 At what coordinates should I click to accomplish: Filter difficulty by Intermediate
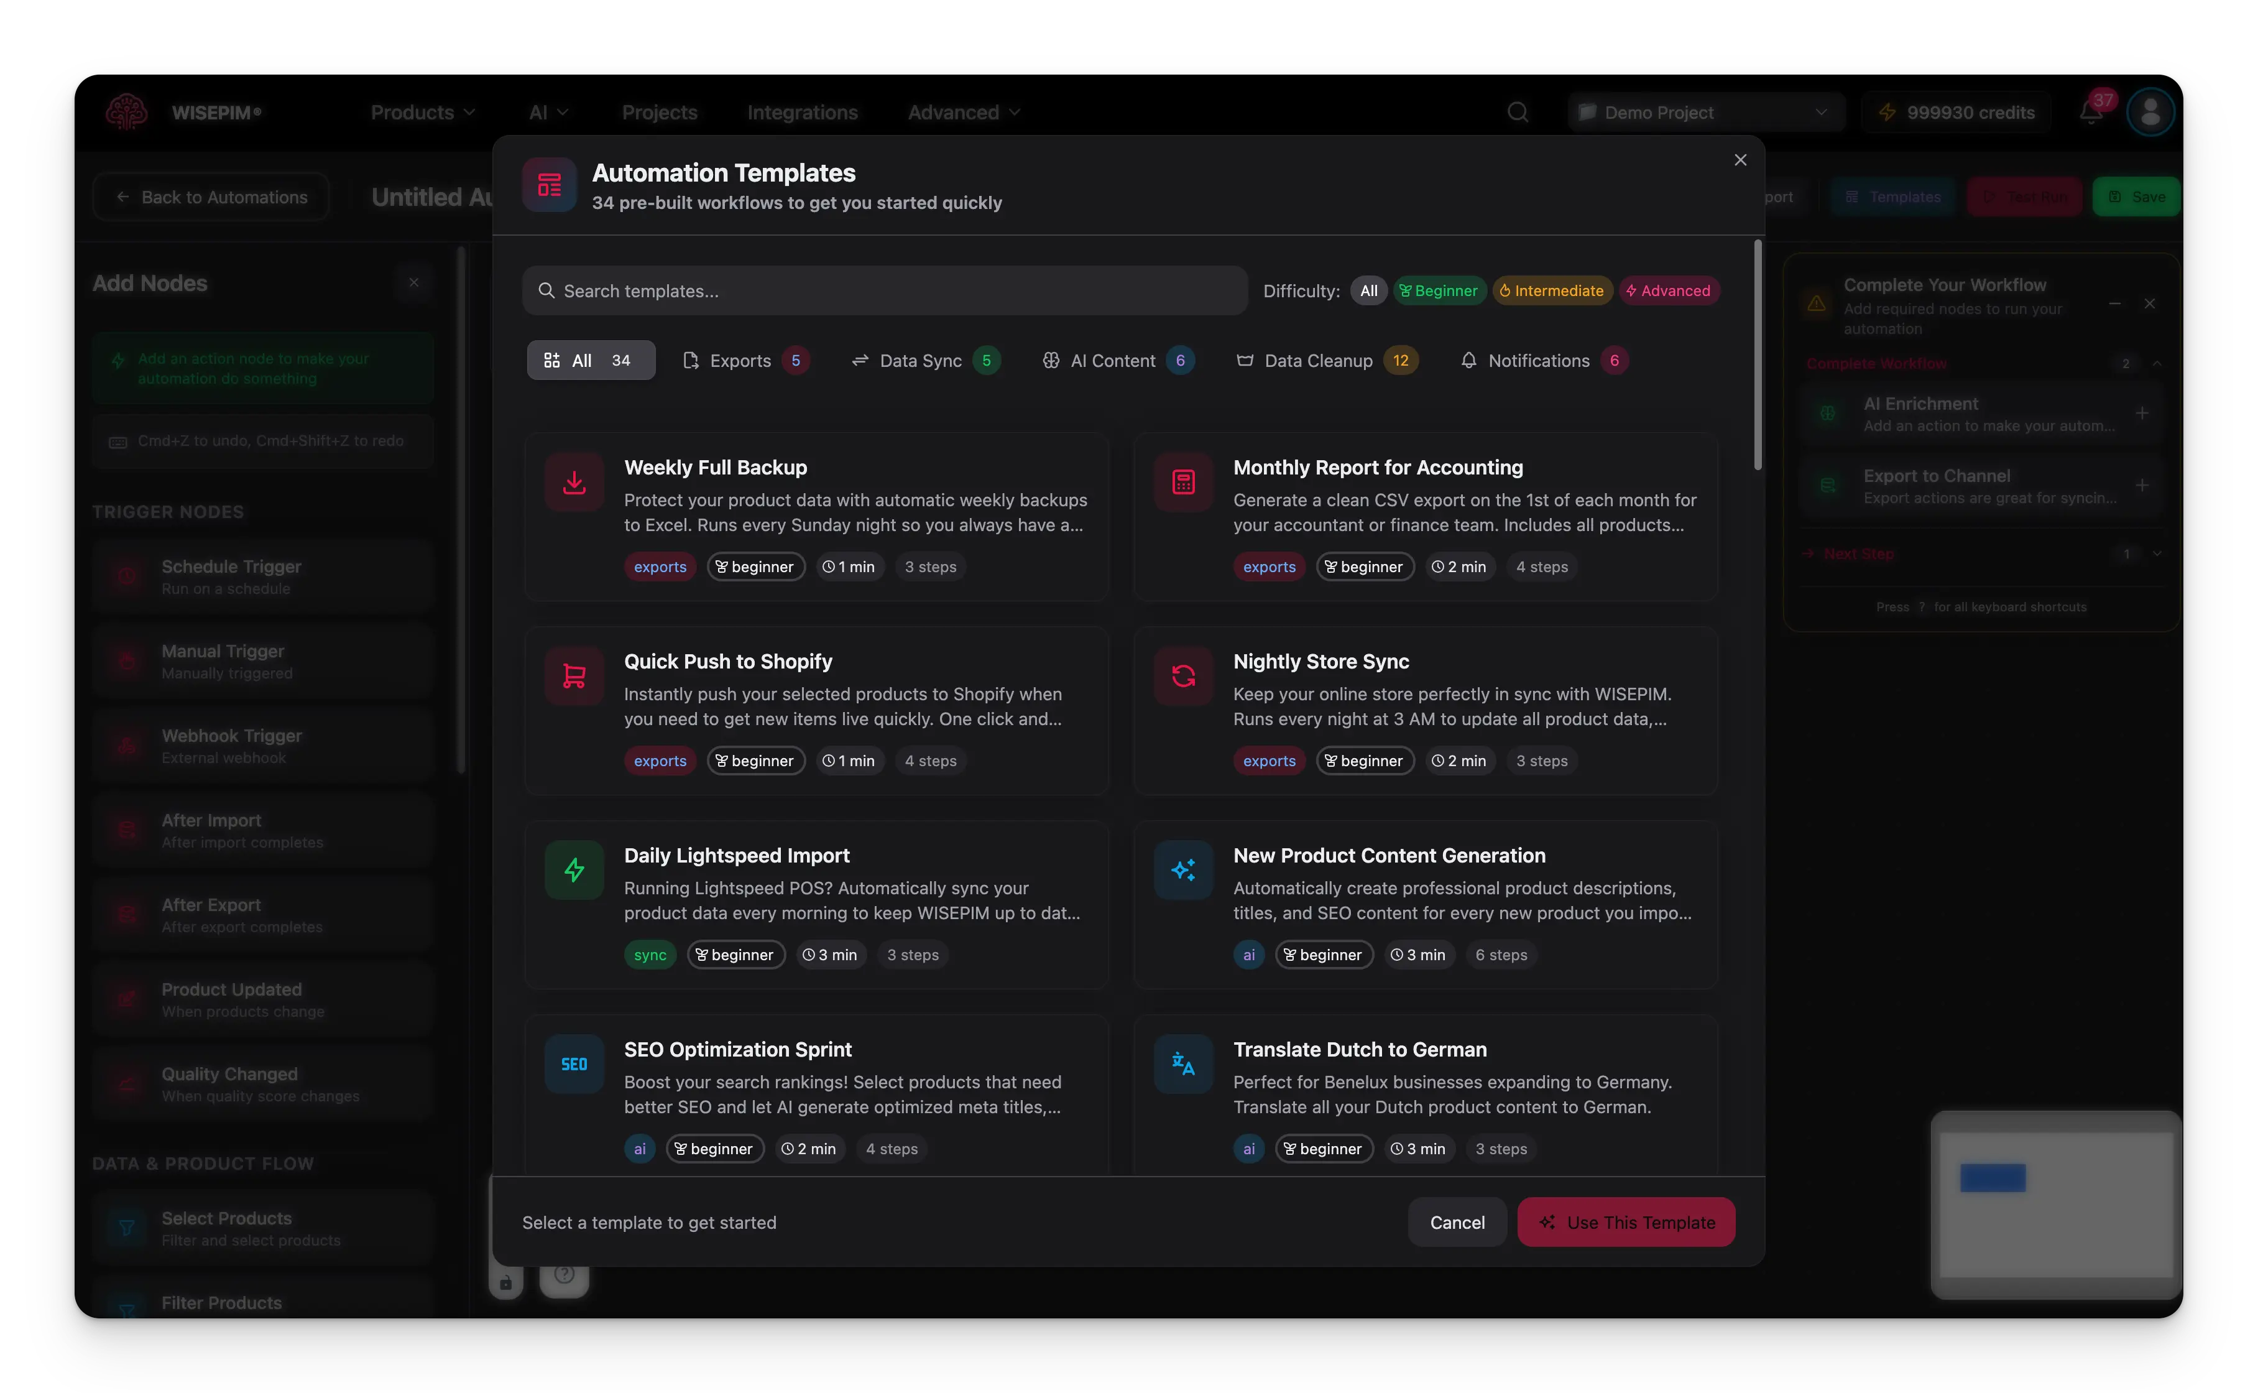pyautogui.click(x=1552, y=291)
